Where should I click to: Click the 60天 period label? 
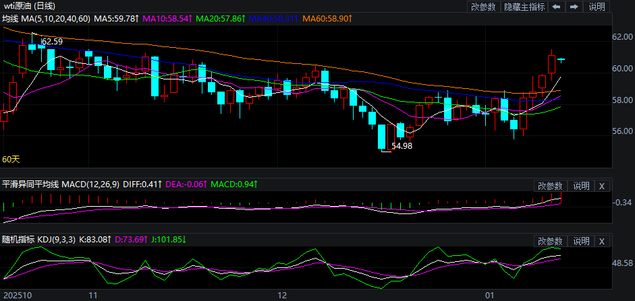tap(11, 160)
